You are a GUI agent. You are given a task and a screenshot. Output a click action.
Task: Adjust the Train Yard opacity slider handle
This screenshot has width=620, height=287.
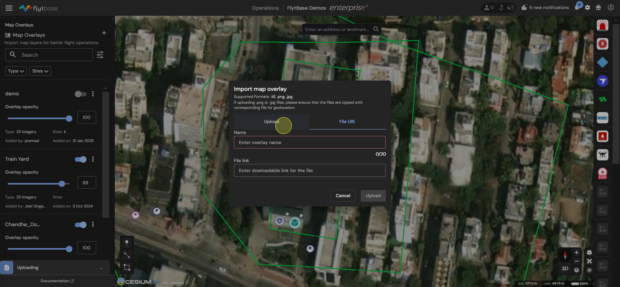point(62,184)
